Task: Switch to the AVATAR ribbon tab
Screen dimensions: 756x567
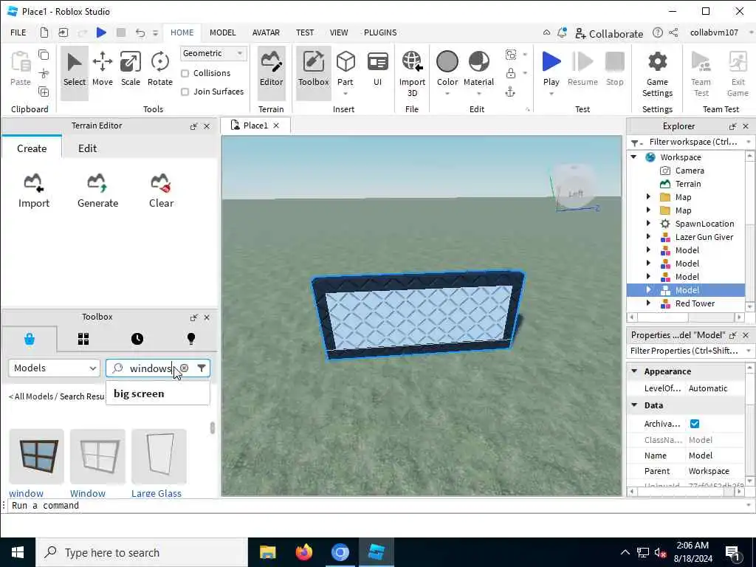Action: [x=266, y=32]
